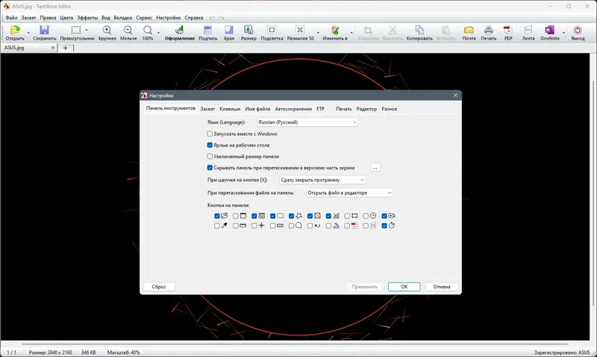Select the Мельче zoom-out magnifier icon
Image resolution: width=597 pixels, height=357 pixels.
tap(128, 30)
